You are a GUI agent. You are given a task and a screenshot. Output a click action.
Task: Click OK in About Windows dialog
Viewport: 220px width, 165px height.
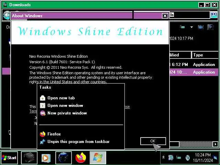coord(153,141)
